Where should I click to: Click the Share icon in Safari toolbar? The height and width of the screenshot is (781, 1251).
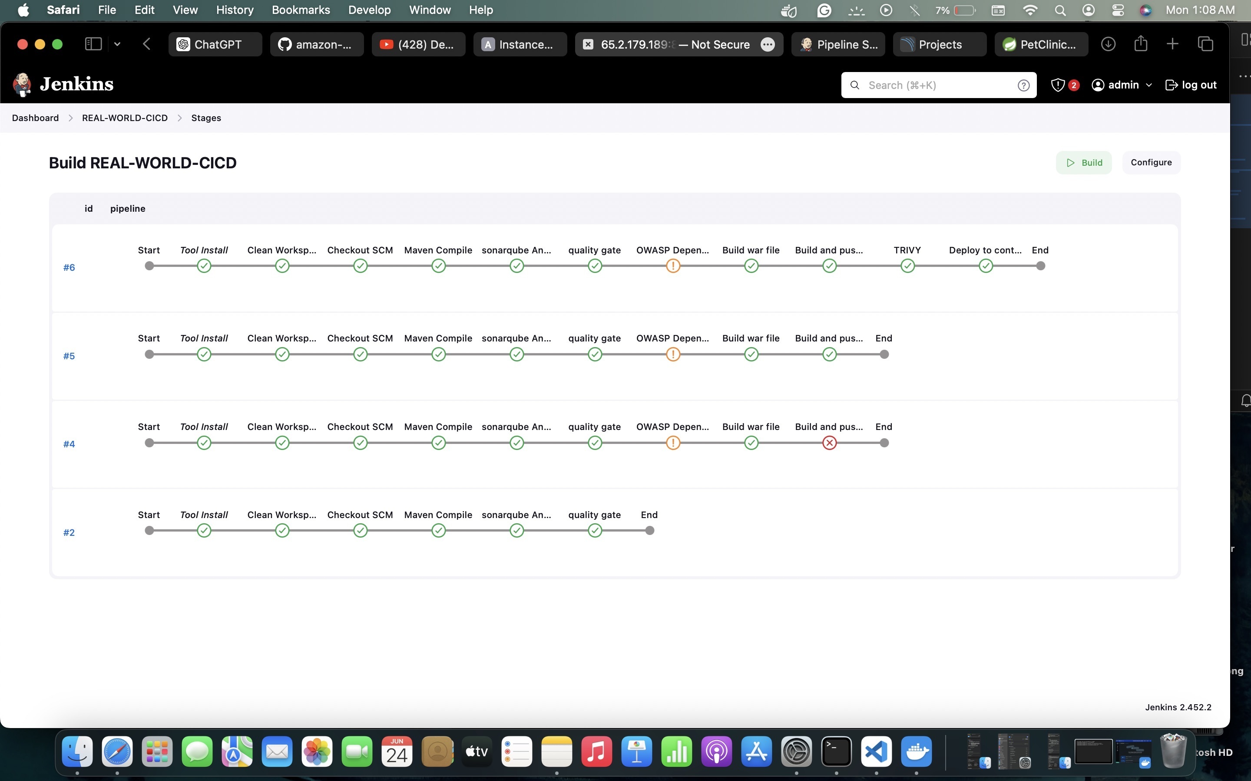tap(1140, 44)
